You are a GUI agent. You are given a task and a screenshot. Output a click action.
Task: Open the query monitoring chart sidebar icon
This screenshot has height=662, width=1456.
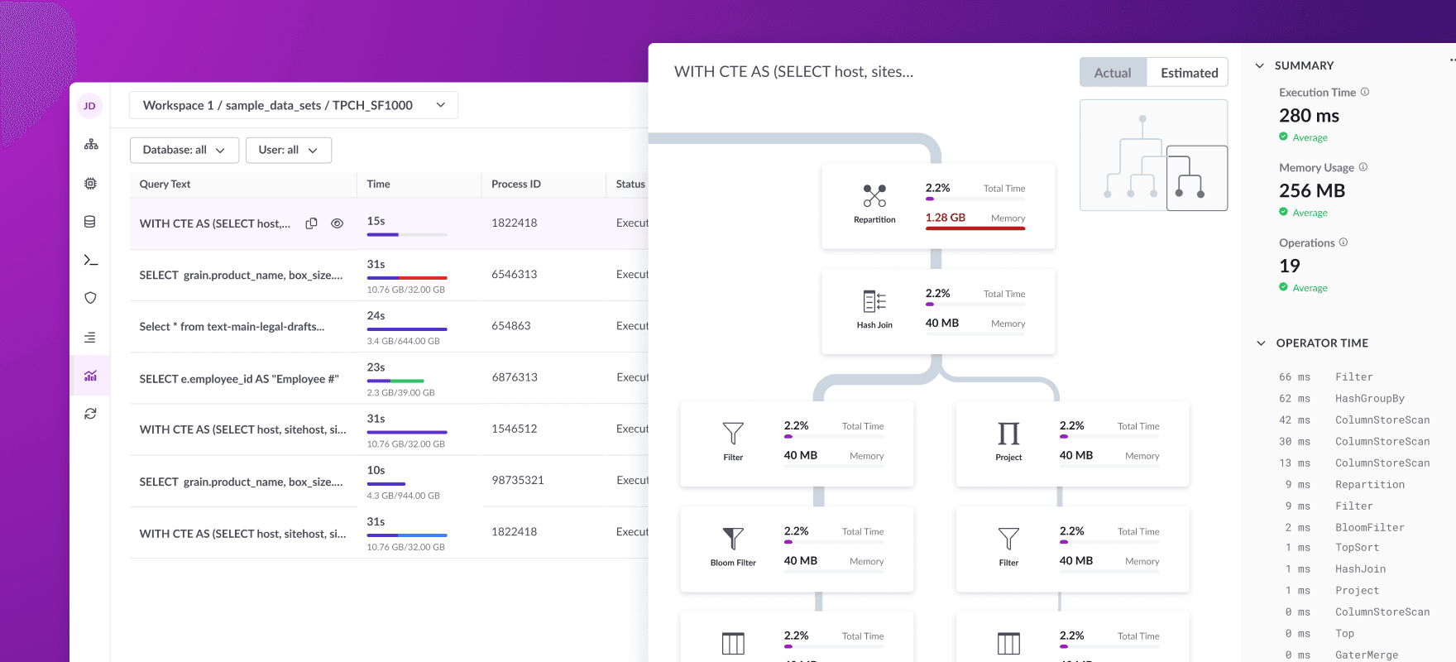point(90,376)
